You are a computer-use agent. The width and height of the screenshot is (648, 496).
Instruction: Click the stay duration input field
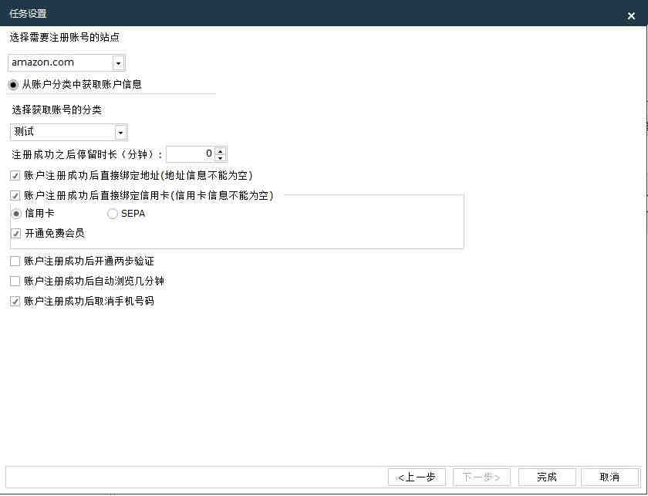(191, 154)
